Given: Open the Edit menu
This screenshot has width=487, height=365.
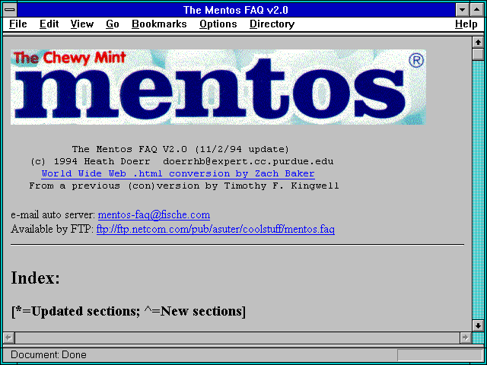Looking at the screenshot, I should tap(49, 24).
